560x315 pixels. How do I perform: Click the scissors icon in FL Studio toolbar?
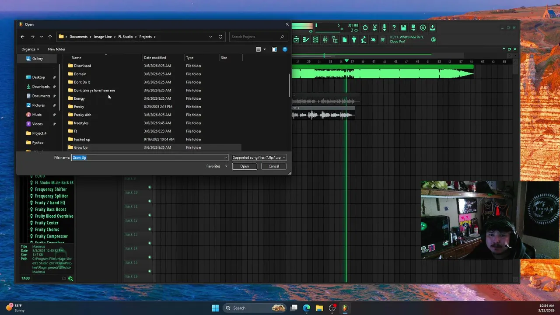coord(374,28)
